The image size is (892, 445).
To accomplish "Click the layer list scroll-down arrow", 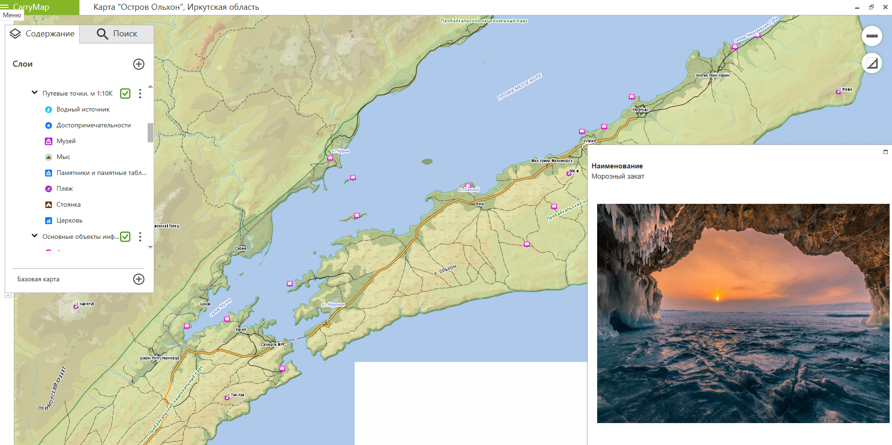I will point(150,247).
